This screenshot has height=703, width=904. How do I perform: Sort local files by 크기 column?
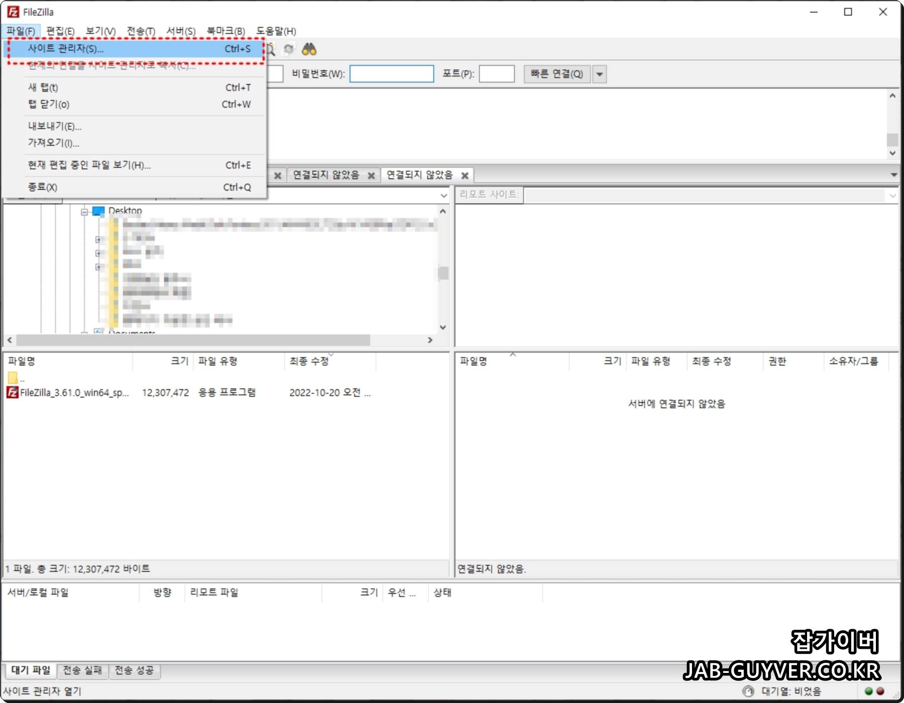coord(163,361)
